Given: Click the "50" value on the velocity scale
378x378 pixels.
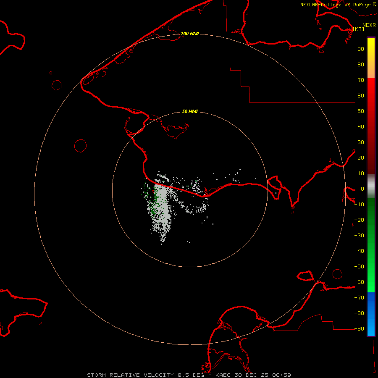Looking at the screenshot, I should click(x=361, y=111).
